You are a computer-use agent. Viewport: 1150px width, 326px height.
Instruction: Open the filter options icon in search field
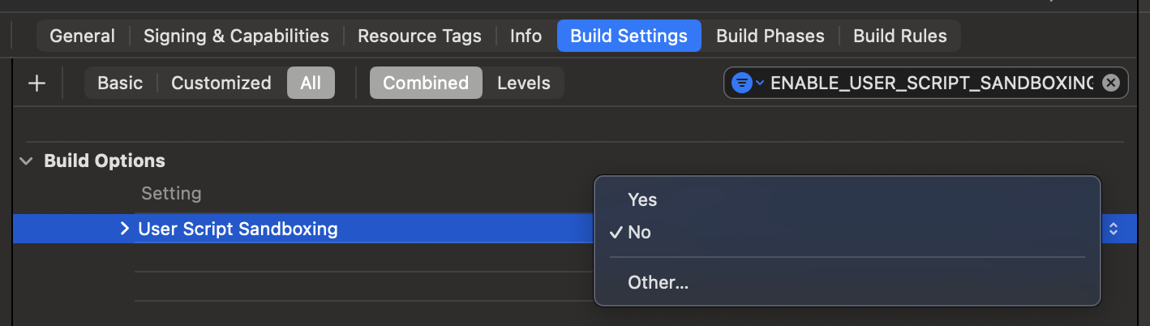[746, 83]
